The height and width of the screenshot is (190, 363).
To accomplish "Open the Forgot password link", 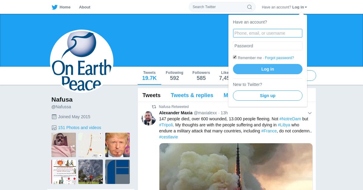I will pos(280,58).
